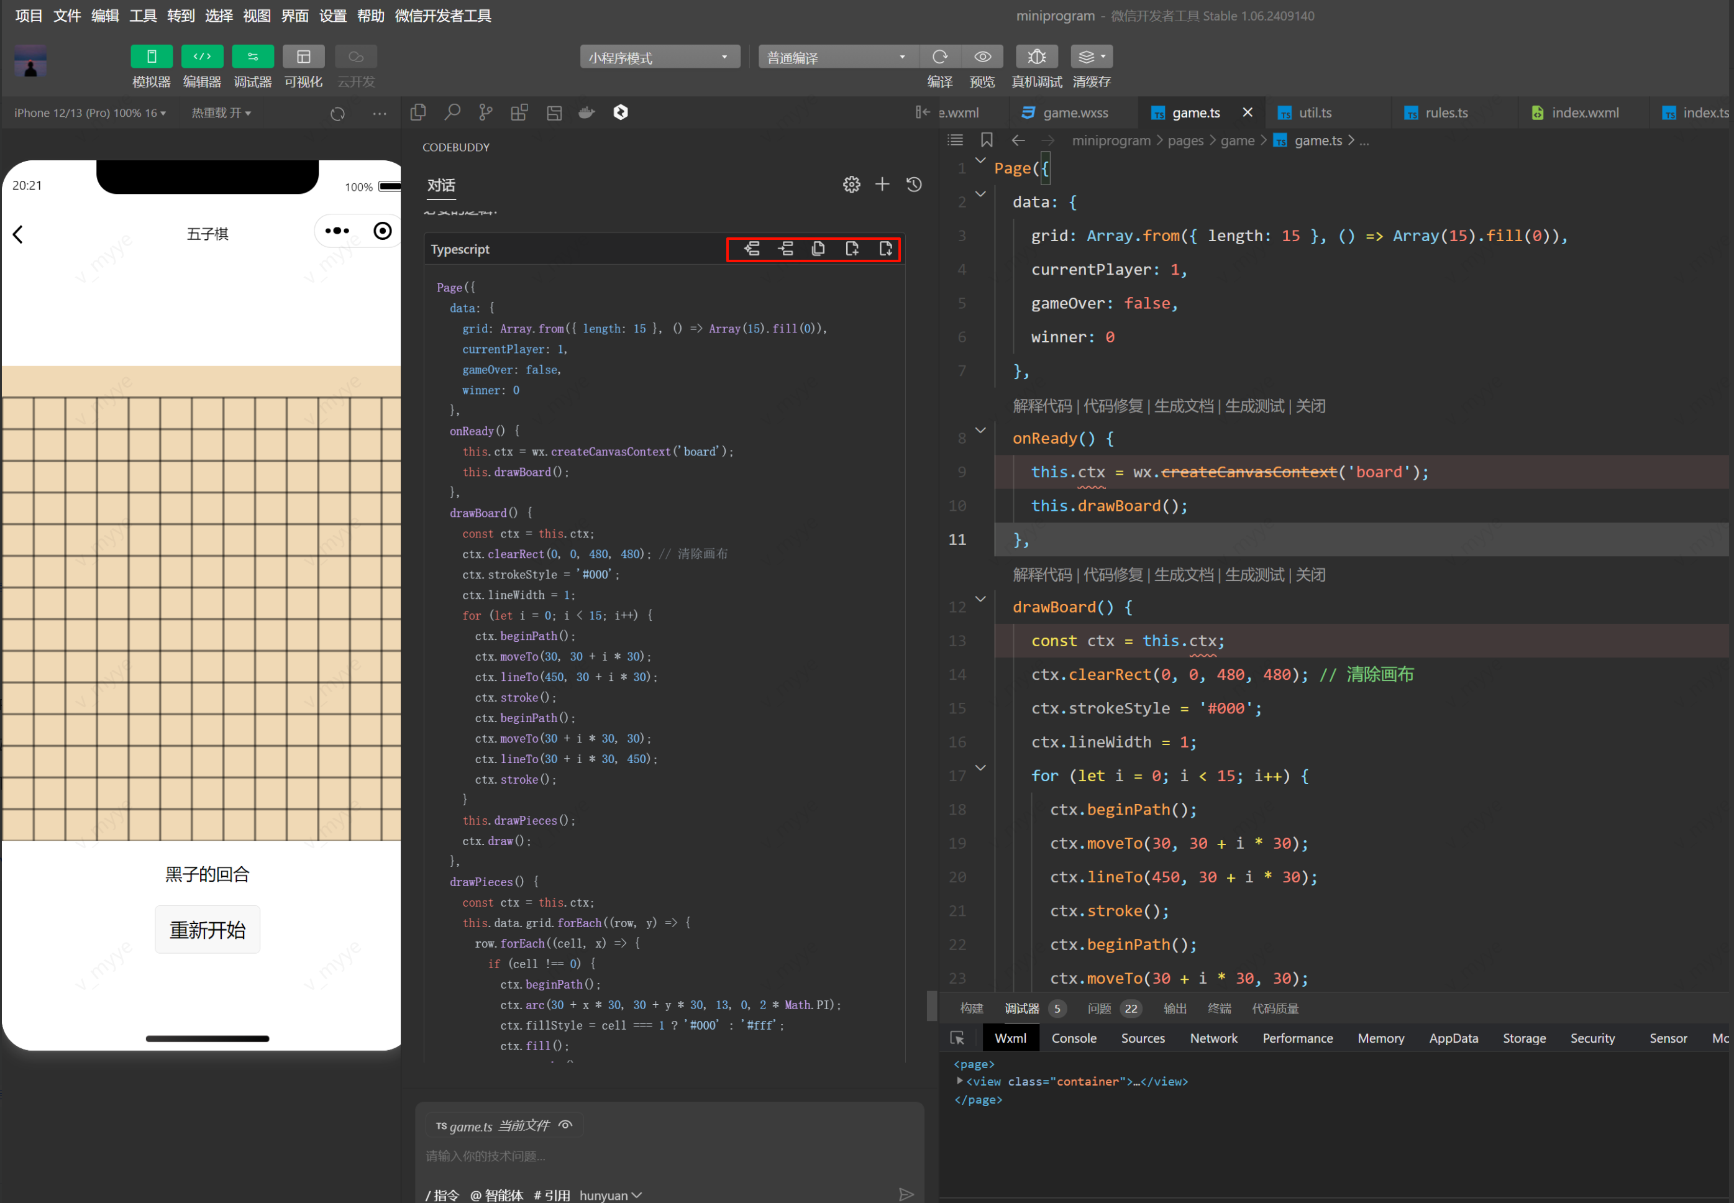Collapse the Page({ fold arrow at line 1
The width and height of the screenshot is (1734, 1203).
[x=980, y=160]
